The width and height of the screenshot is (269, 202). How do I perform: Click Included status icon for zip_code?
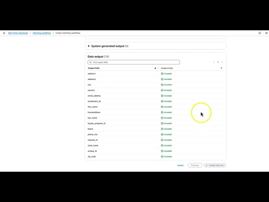162,157
